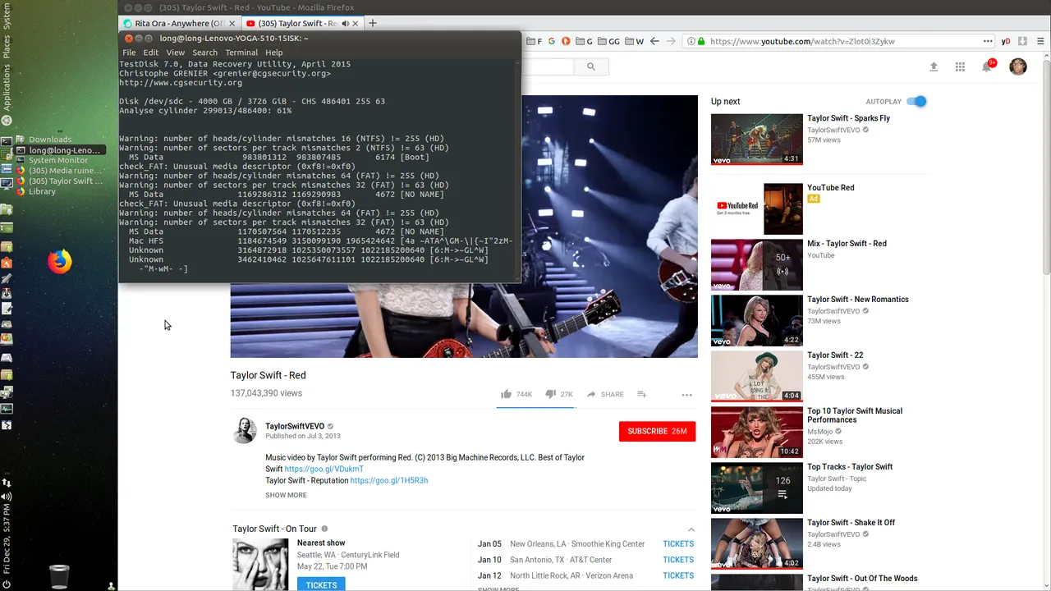
Task: Click the add to playlist icon
Action: click(x=642, y=394)
